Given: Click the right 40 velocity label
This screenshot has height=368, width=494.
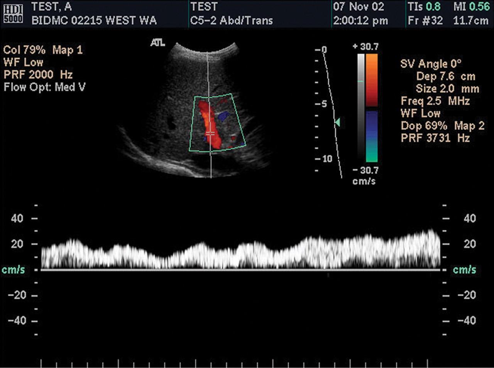Looking at the screenshot, I should (470, 219).
